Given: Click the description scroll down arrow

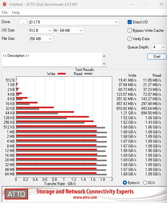Looking at the screenshot, I should pos(104,64).
